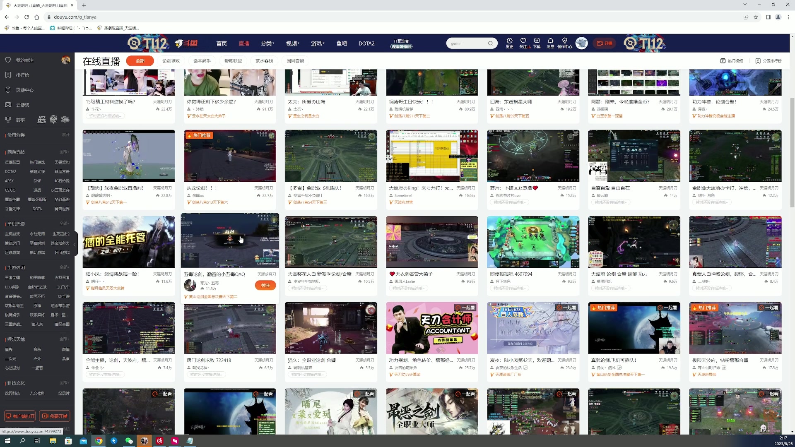
Task: Click the orange 开播 button
Action: click(x=604, y=43)
